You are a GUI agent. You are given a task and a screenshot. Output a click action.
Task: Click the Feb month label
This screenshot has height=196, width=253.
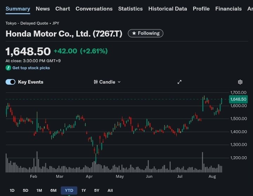point(33,176)
